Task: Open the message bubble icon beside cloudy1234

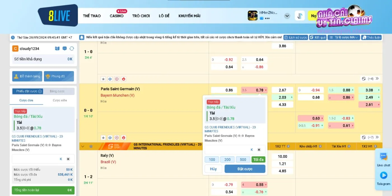Action: click(x=65, y=48)
